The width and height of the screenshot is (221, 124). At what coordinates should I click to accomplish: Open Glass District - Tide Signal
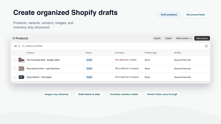click(39, 77)
